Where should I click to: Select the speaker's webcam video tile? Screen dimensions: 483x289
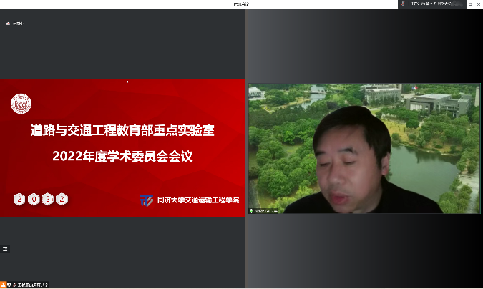click(x=364, y=148)
